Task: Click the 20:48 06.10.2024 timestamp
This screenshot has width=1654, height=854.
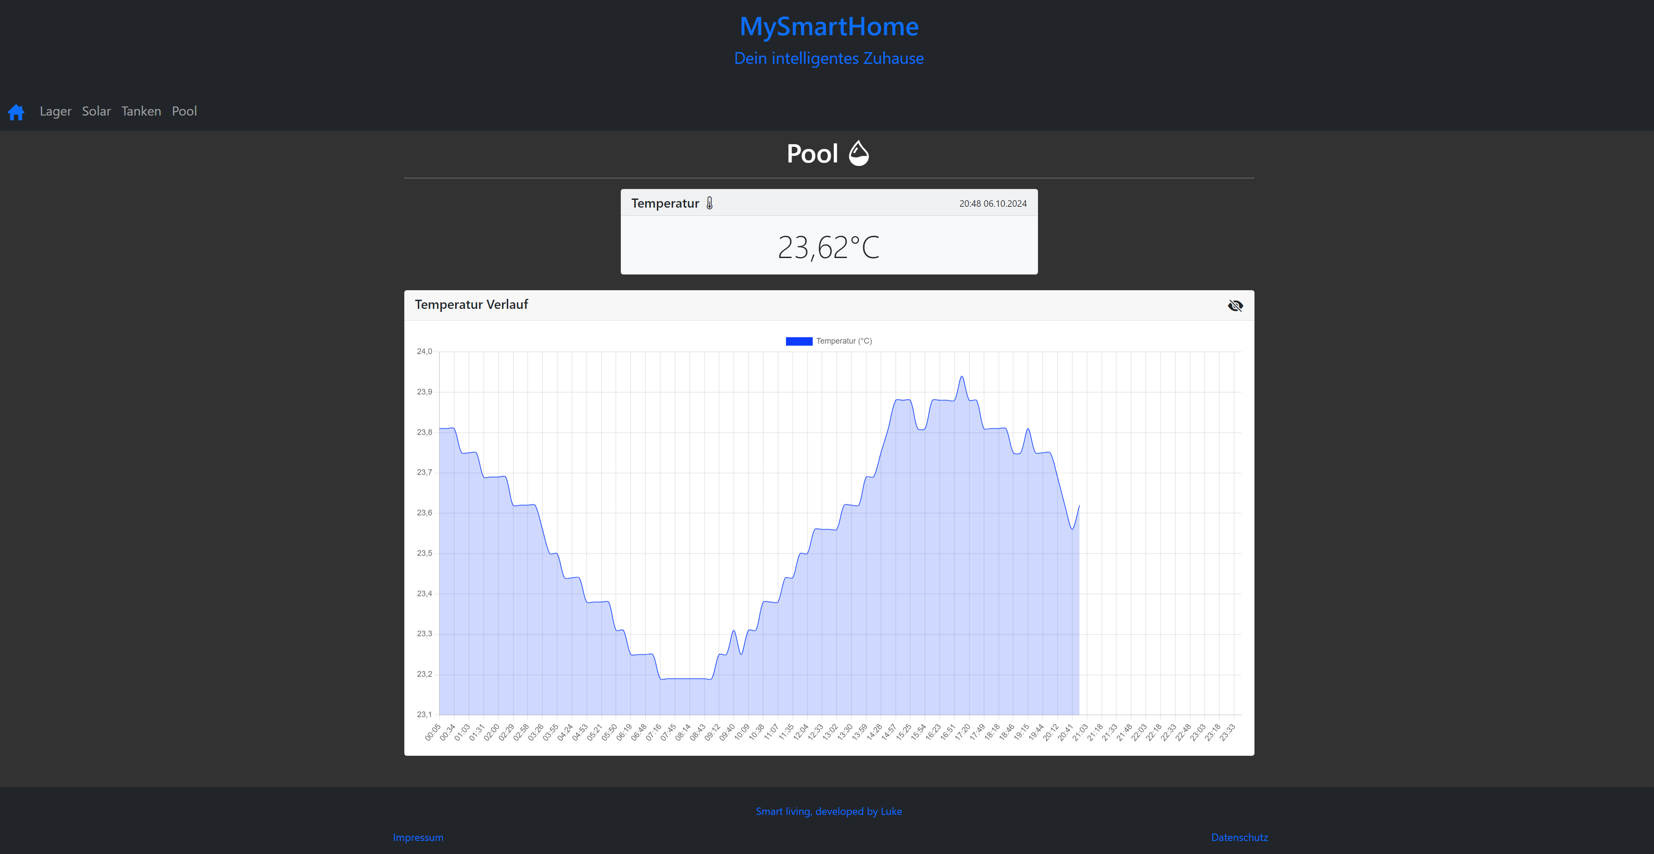Action: coord(993,204)
